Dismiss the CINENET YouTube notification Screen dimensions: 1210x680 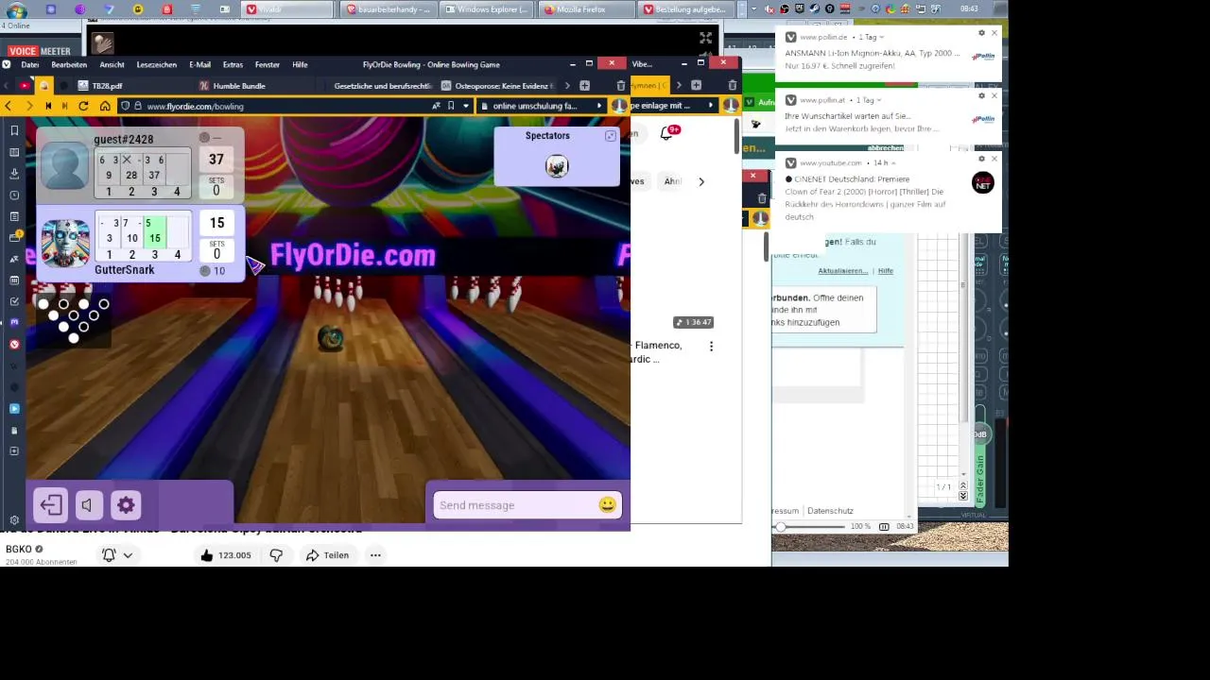point(994,159)
